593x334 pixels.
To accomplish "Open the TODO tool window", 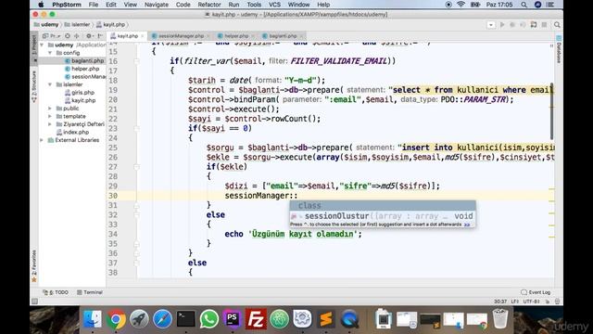I will pos(56,292).
